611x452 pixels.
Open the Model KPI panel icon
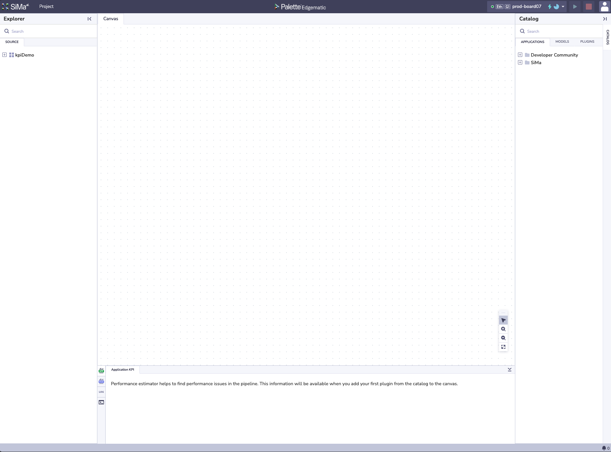click(101, 381)
